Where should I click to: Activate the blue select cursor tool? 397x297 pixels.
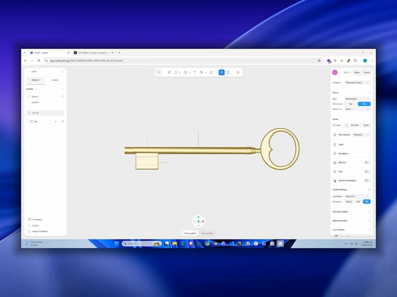(221, 72)
